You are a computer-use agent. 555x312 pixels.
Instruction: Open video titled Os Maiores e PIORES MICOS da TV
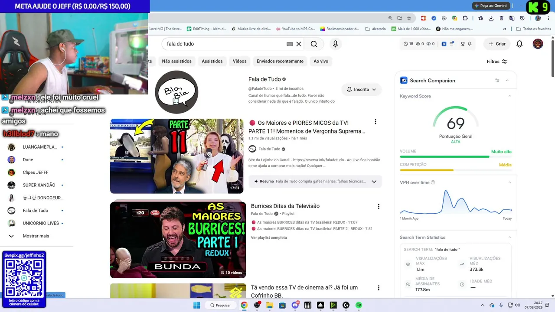[x=307, y=127]
